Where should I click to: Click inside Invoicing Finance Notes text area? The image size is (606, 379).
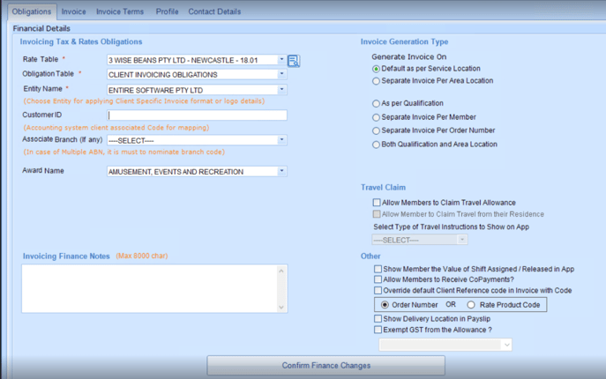tap(151, 288)
